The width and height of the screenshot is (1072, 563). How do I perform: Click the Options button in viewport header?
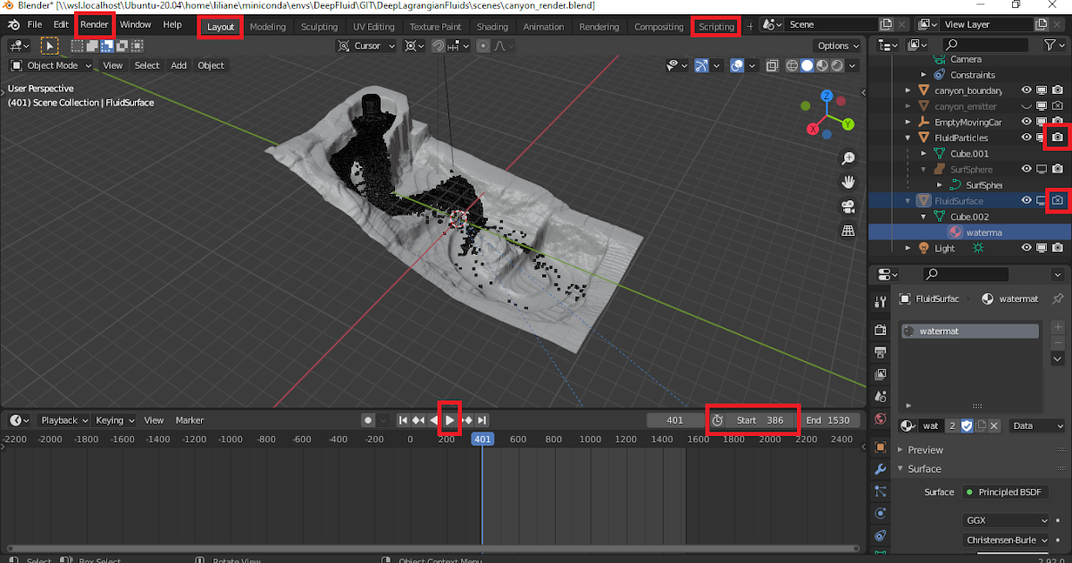[x=835, y=45]
